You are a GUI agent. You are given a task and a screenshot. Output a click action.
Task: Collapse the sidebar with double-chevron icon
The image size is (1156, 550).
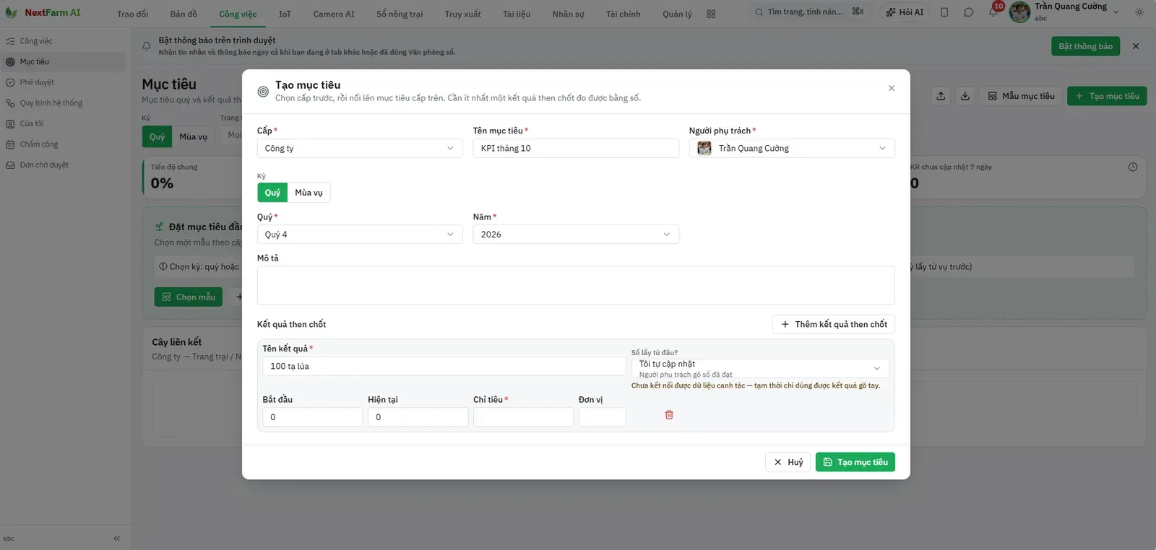pyautogui.click(x=116, y=538)
